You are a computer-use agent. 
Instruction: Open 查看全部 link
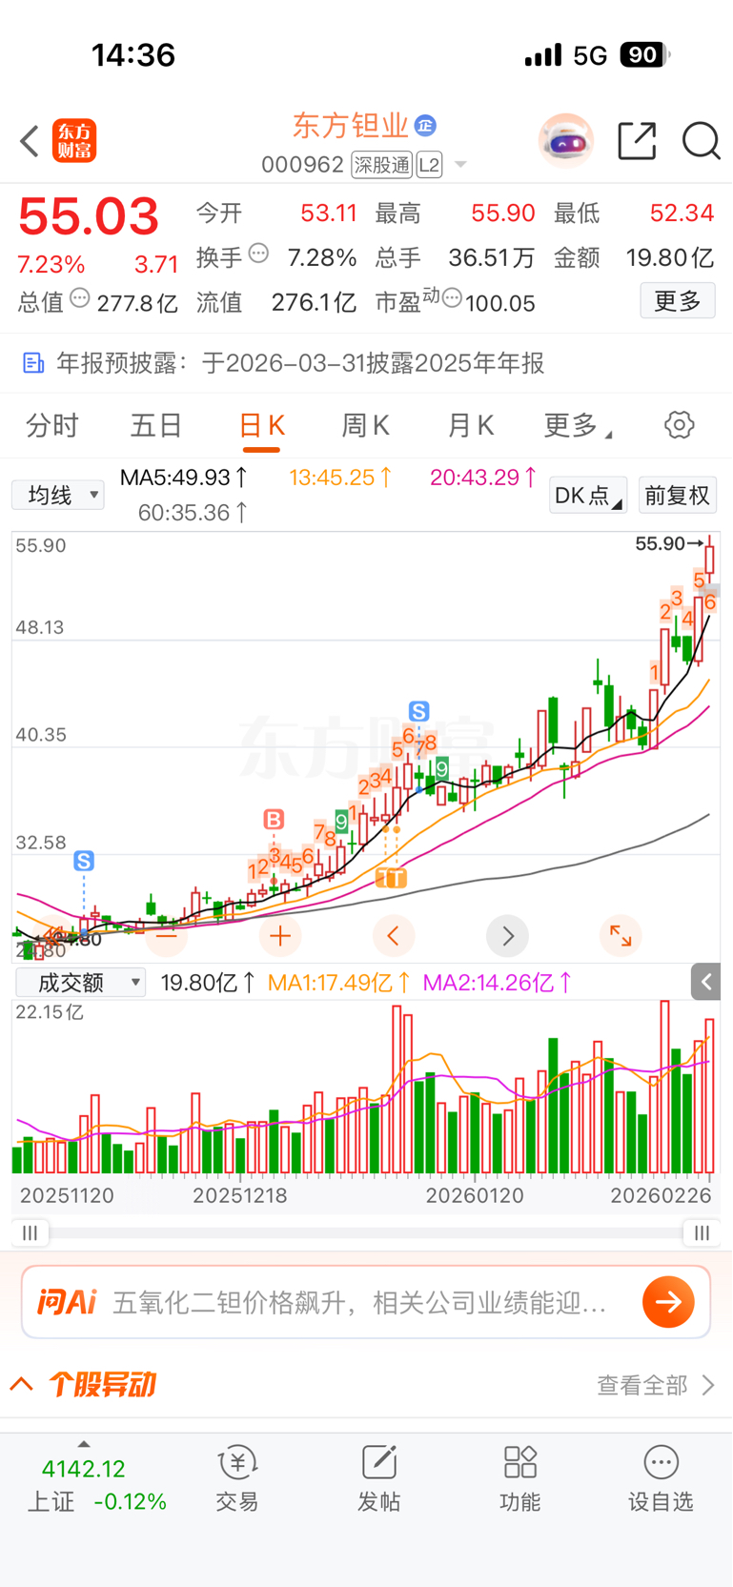click(655, 1385)
